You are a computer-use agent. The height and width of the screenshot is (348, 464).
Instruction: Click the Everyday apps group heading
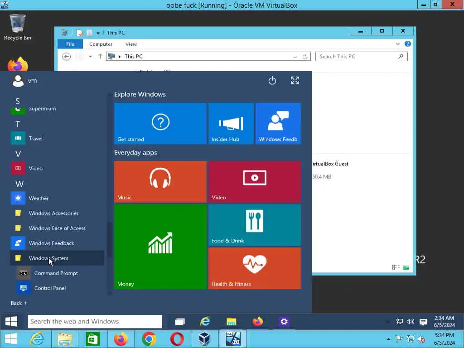[x=135, y=153]
